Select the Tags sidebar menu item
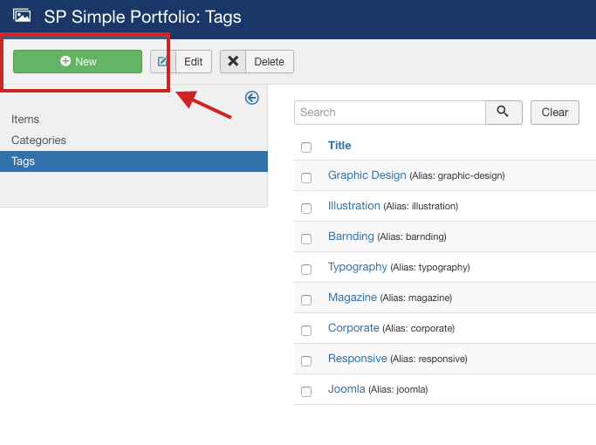 (24, 161)
